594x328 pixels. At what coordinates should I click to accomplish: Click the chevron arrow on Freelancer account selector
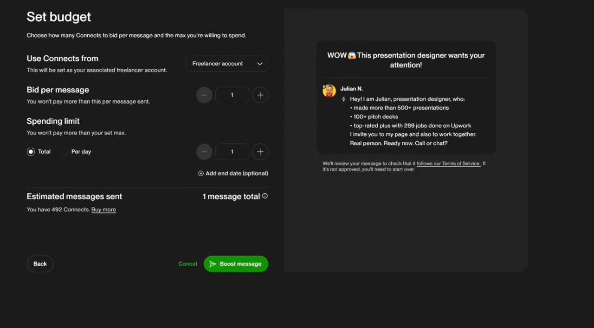[260, 64]
